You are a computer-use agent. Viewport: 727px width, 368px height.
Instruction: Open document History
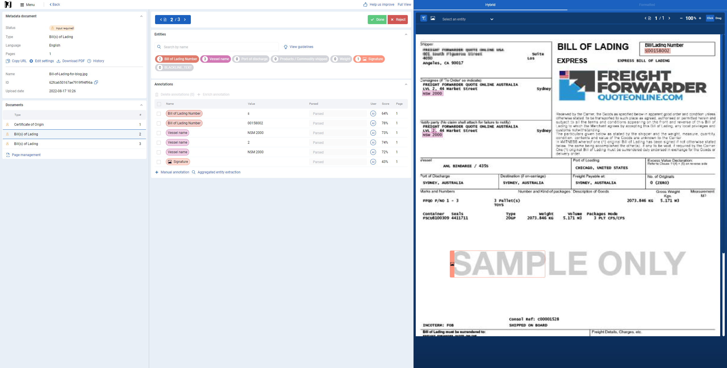(96, 61)
